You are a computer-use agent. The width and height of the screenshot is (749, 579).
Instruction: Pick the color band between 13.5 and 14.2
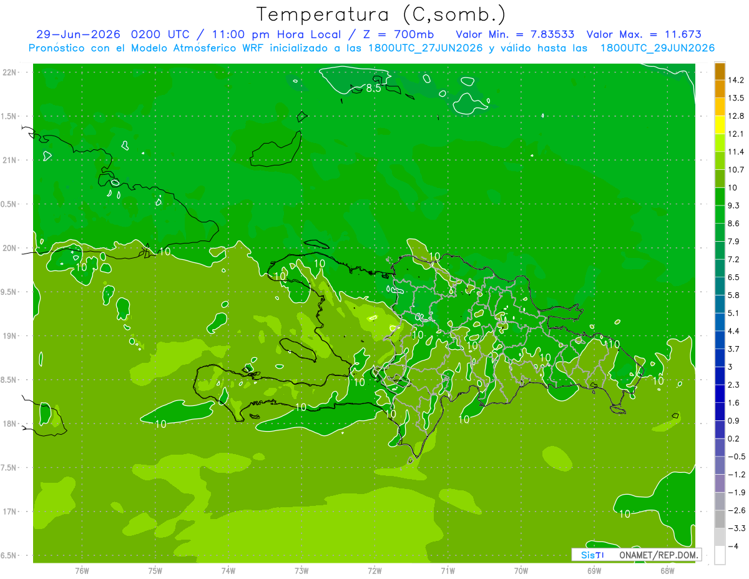720,89
